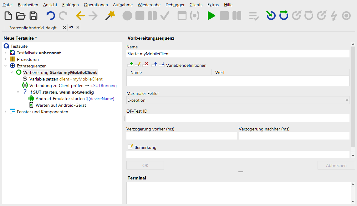Click the Wert column header
Viewport: 357px width, 206px height.
(280, 72)
